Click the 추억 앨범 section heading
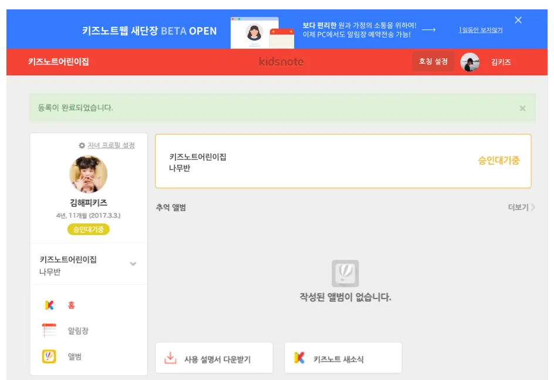This screenshot has width=554, height=380. point(171,208)
